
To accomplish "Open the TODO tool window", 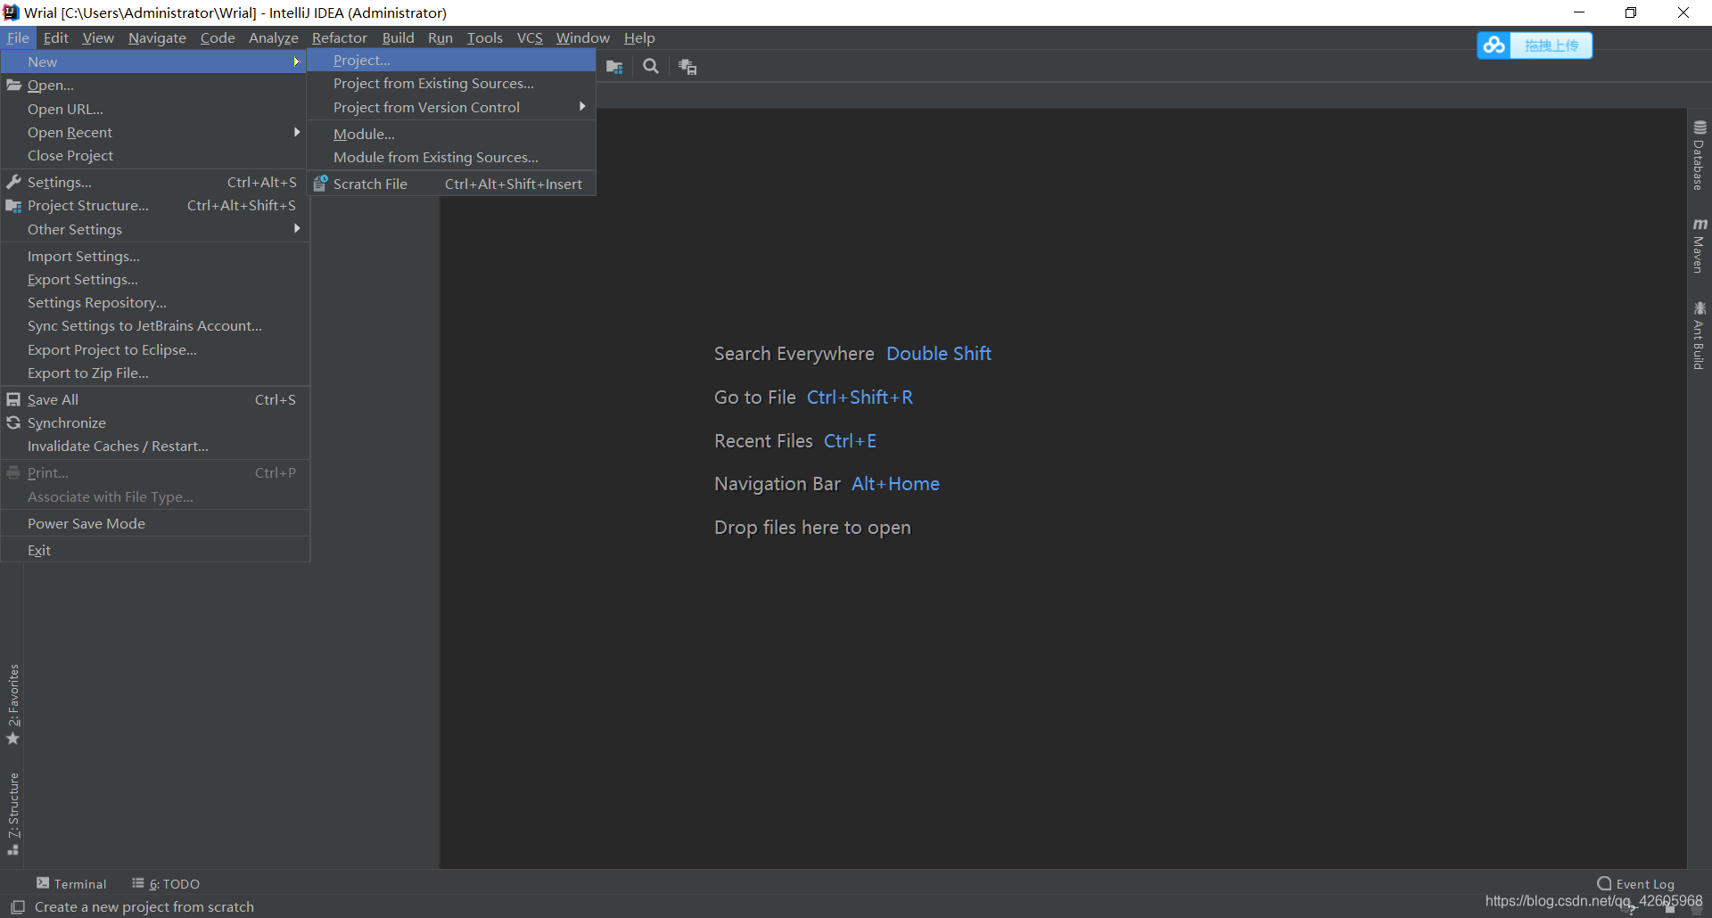I will coord(166,883).
